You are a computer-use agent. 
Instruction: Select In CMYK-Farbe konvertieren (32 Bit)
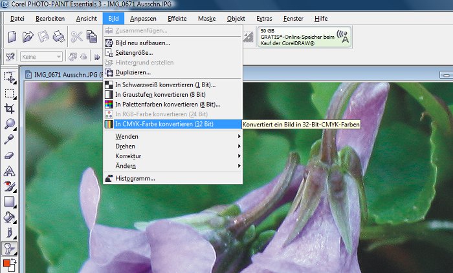[173, 124]
